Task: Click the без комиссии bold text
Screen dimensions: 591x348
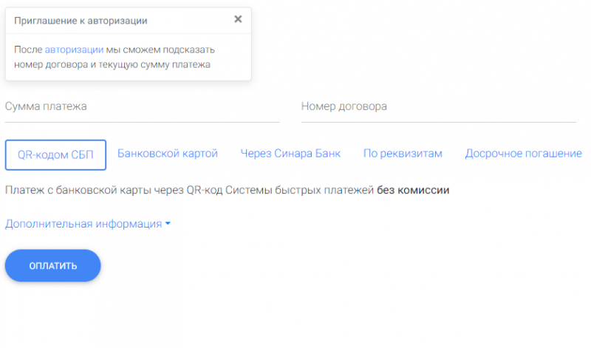Action: [x=413, y=190]
